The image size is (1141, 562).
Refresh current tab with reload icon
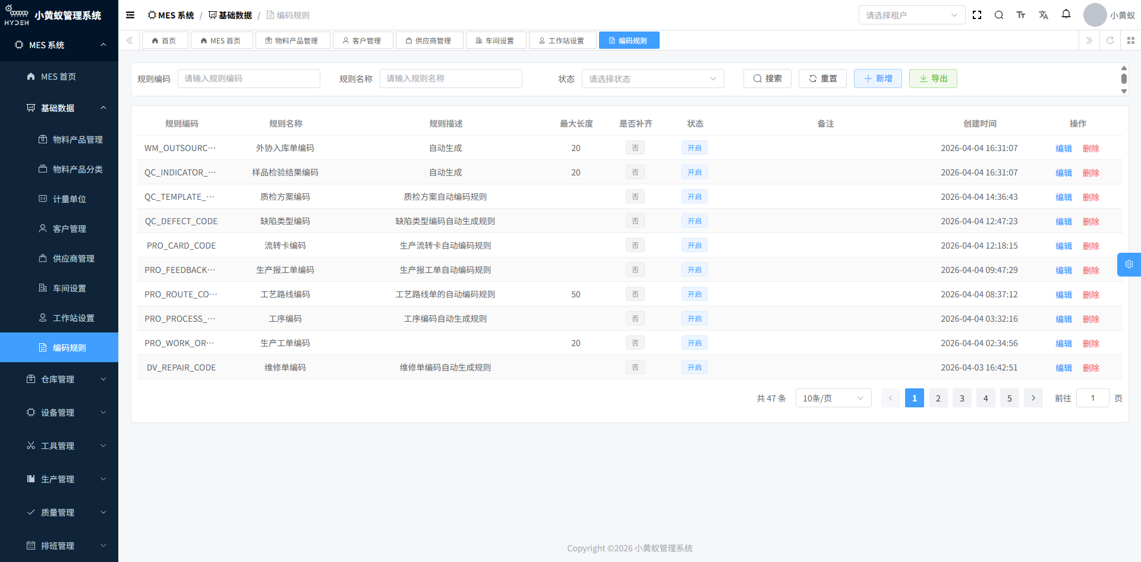[1110, 40]
